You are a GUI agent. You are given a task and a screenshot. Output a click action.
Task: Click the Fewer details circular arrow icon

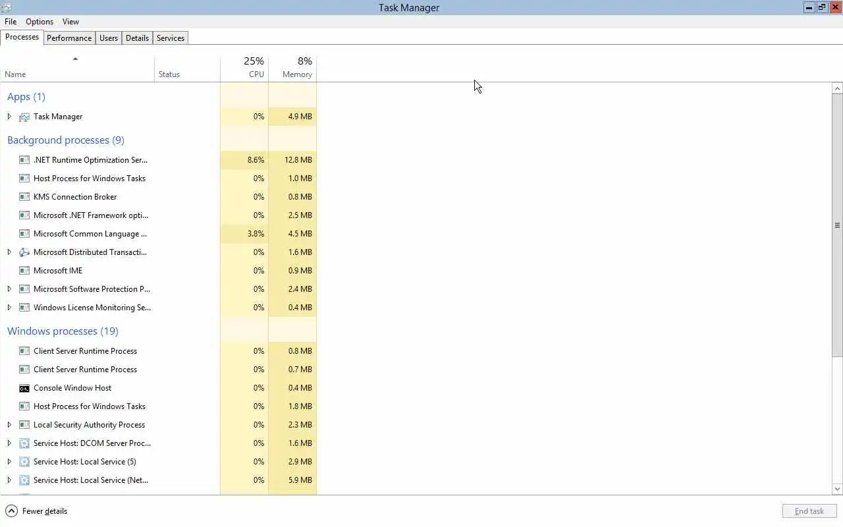[x=11, y=511]
